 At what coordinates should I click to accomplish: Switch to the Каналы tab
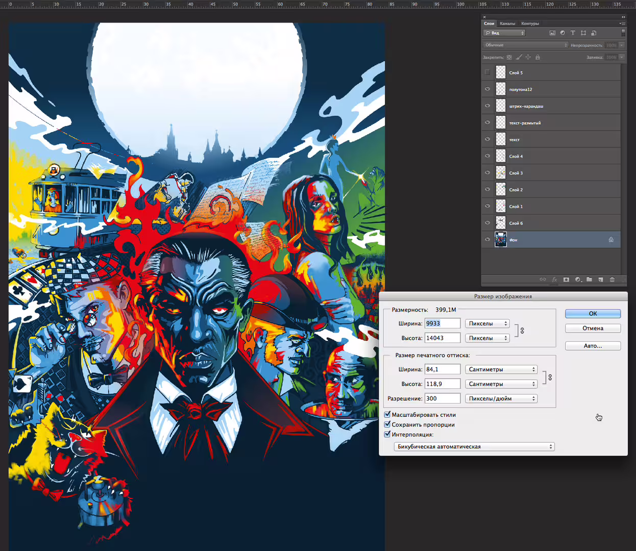coord(507,23)
